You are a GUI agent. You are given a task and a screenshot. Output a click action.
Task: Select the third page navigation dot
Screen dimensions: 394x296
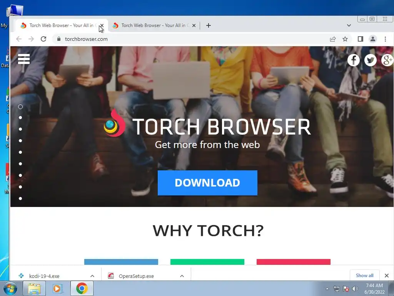tap(20, 129)
